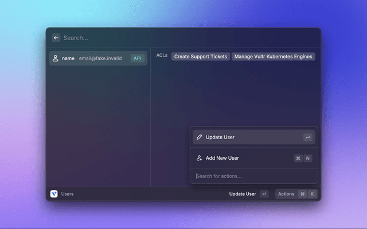Image resolution: width=367 pixels, height=229 pixels.
Task: Click the N shortcut key badge
Action: tap(308, 158)
